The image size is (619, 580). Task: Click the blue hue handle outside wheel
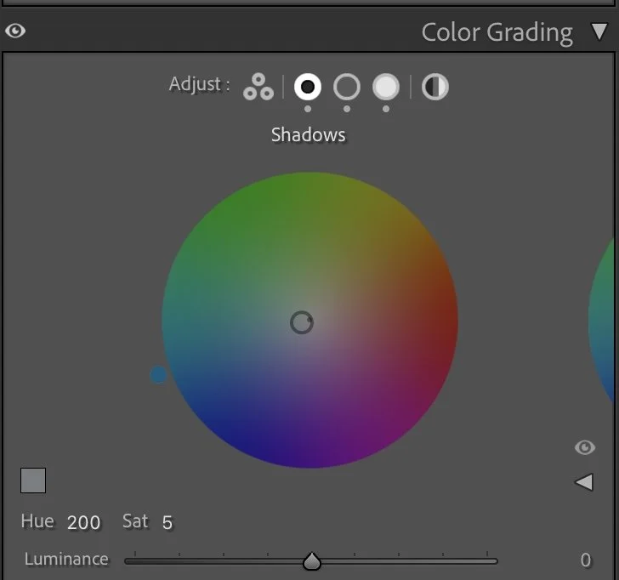tap(158, 375)
